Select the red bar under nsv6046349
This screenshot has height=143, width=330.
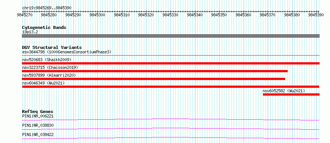tap(171, 87)
